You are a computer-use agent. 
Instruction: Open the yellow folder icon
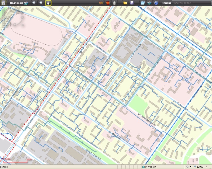(125, 3)
